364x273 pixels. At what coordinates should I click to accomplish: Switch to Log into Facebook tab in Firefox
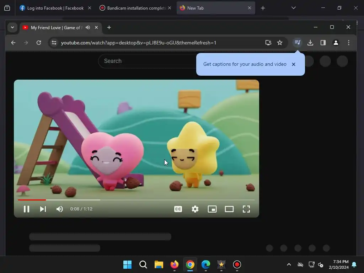pyautogui.click(x=55, y=8)
